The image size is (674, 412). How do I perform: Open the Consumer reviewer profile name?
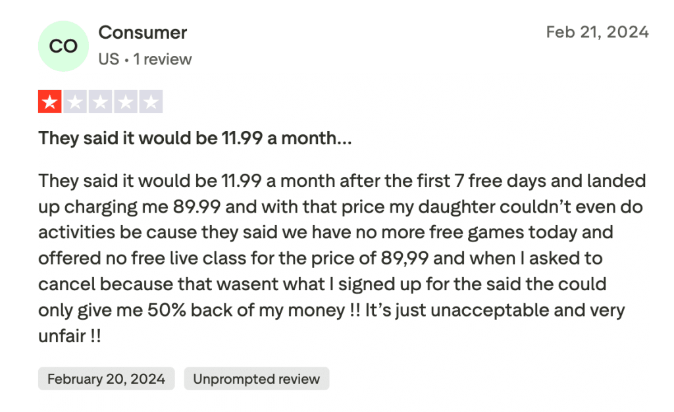pyautogui.click(x=142, y=32)
